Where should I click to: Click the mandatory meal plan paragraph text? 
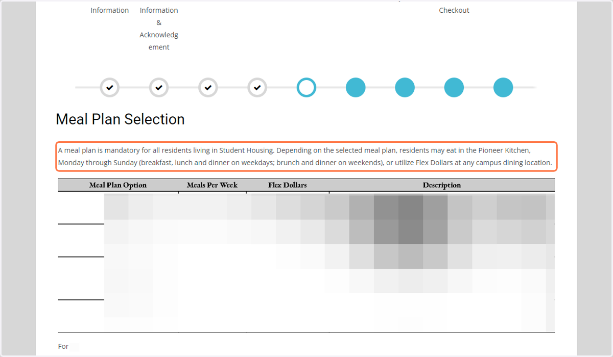click(x=305, y=157)
